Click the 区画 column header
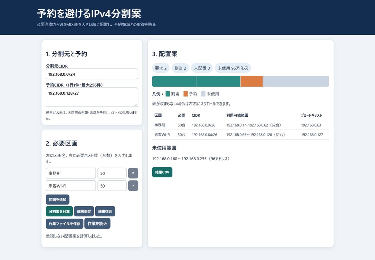375x260 pixels. 158,115
